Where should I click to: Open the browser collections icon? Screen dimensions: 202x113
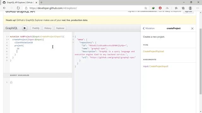coord(183,8)
